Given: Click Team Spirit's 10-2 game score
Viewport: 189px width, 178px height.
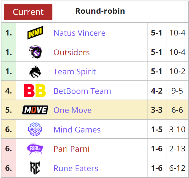Looking at the screenshot, I should click(177, 72).
